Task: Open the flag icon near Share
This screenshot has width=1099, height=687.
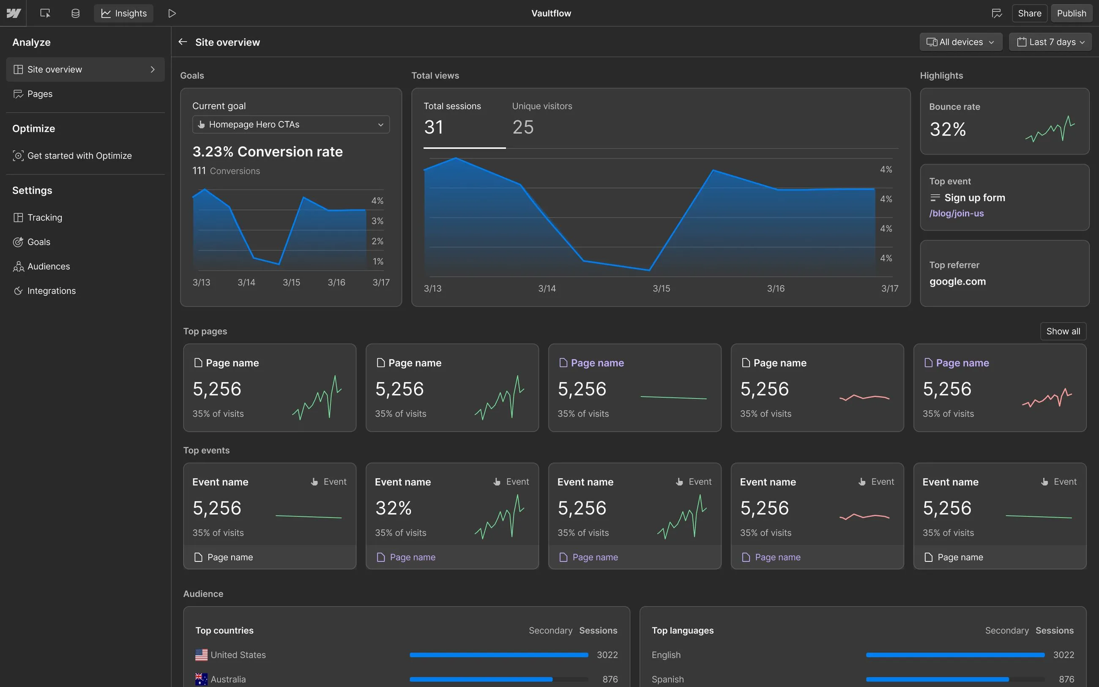Action: [x=997, y=13]
